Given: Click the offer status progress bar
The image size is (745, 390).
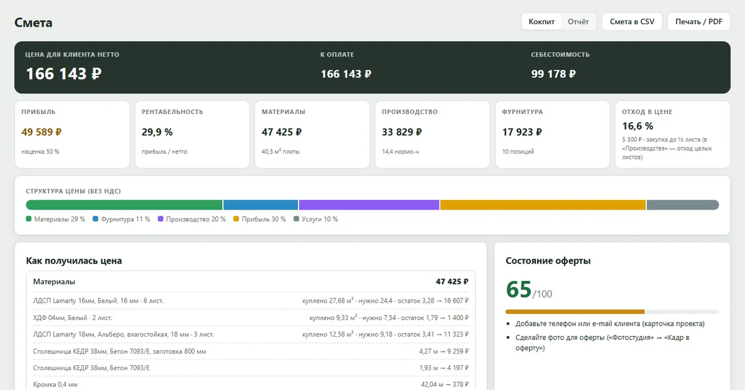Looking at the screenshot, I should pos(612,311).
